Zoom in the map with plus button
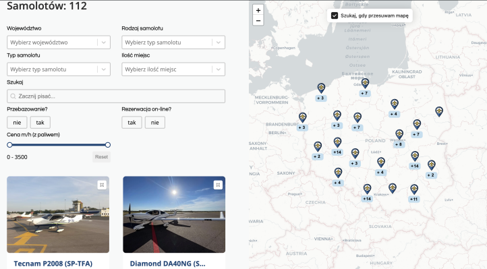This screenshot has width=487, height=269. 258,10
